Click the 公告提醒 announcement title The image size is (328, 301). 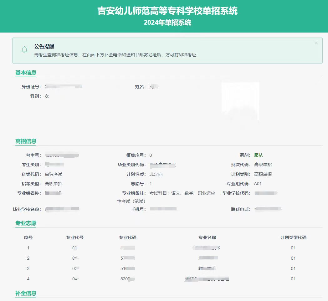point(44,46)
